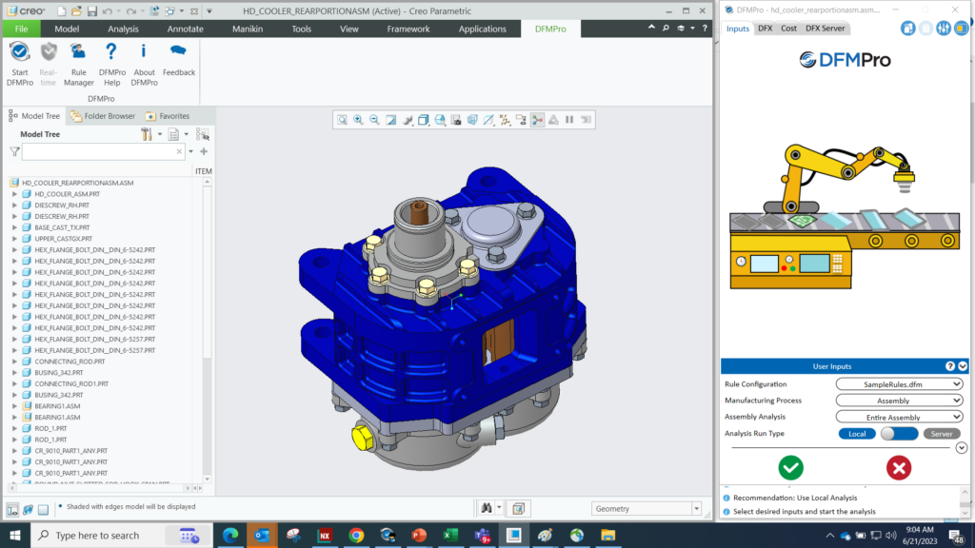The width and height of the screenshot is (975, 548).
Task: Switch to the Model ribbon tab
Action: pyautogui.click(x=67, y=29)
